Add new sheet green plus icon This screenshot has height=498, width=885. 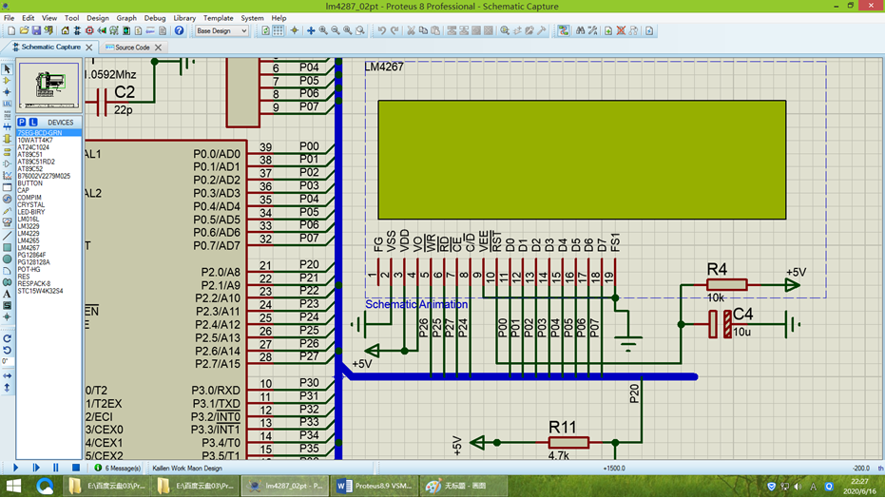(608, 31)
